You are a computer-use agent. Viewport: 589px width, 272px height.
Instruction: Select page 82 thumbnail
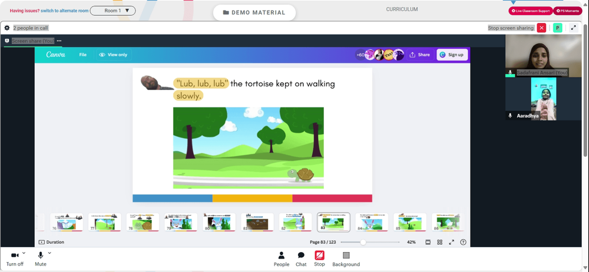click(x=296, y=222)
